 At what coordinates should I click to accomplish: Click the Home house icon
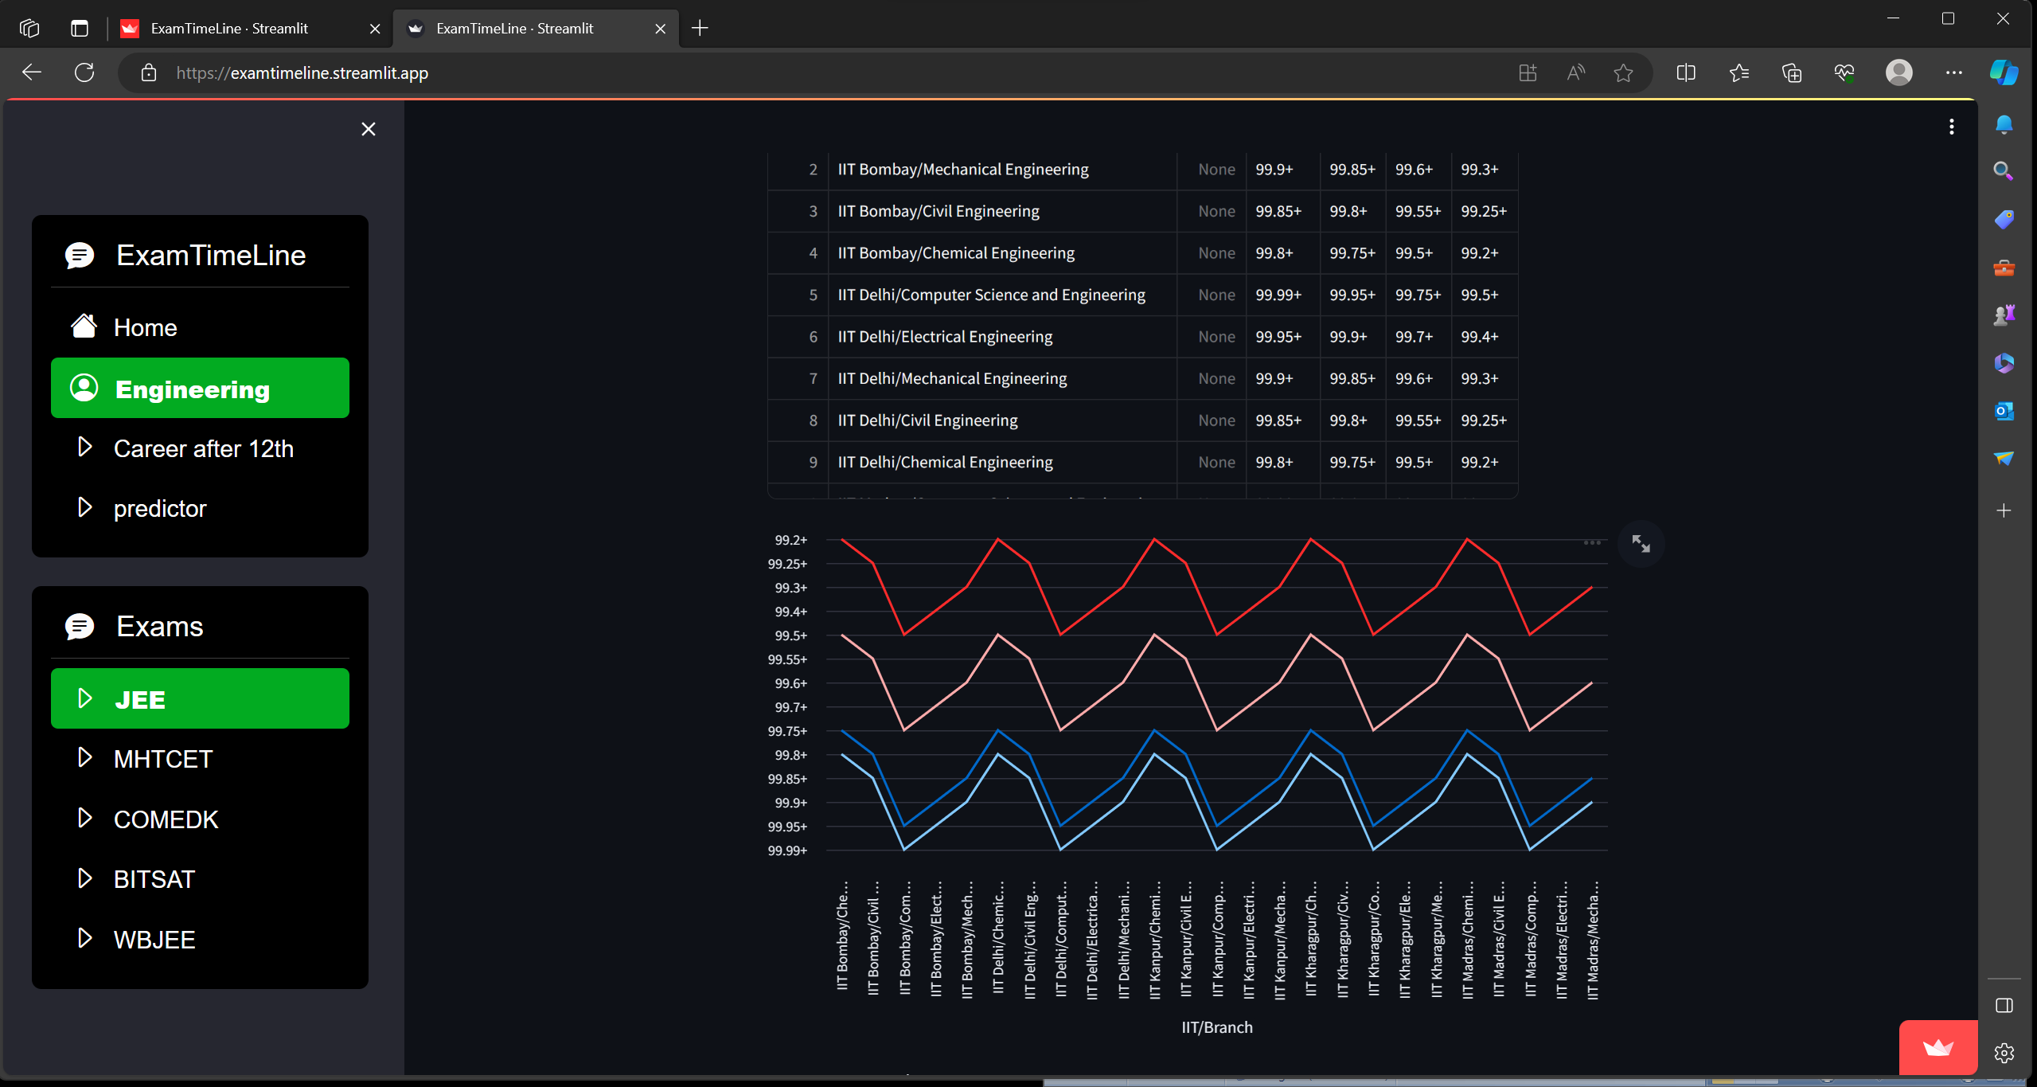tap(84, 326)
